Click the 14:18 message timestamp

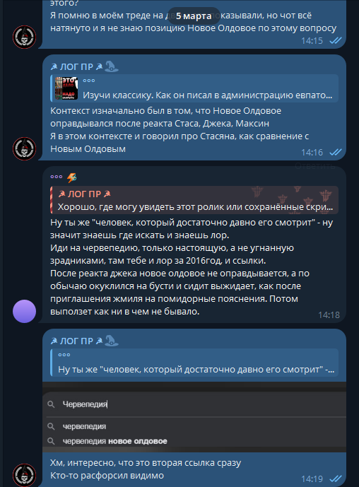[329, 315]
